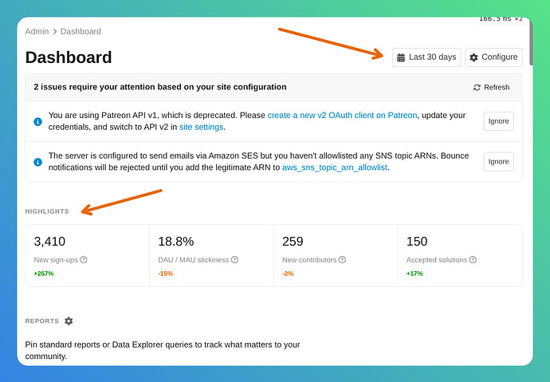Click help icon next to Accepted solutions
This screenshot has height=382, width=550.
tap(473, 260)
